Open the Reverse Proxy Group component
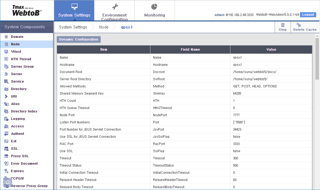The width and height of the screenshot is (320, 190). (x=27, y=186)
